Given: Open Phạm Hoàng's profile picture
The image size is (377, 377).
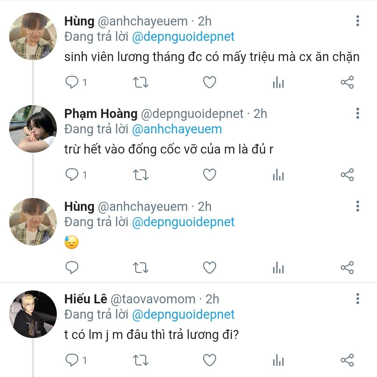Looking at the screenshot, I should tap(33, 128).
